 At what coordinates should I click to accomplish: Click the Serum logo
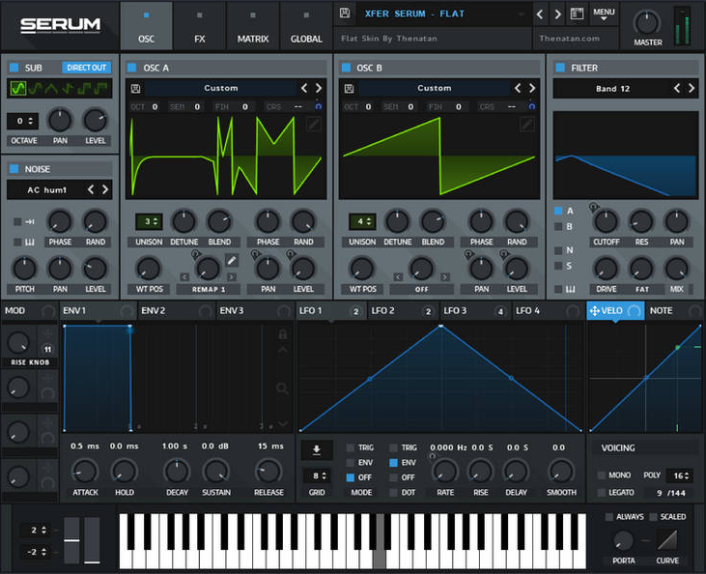[x=60, y=25]
